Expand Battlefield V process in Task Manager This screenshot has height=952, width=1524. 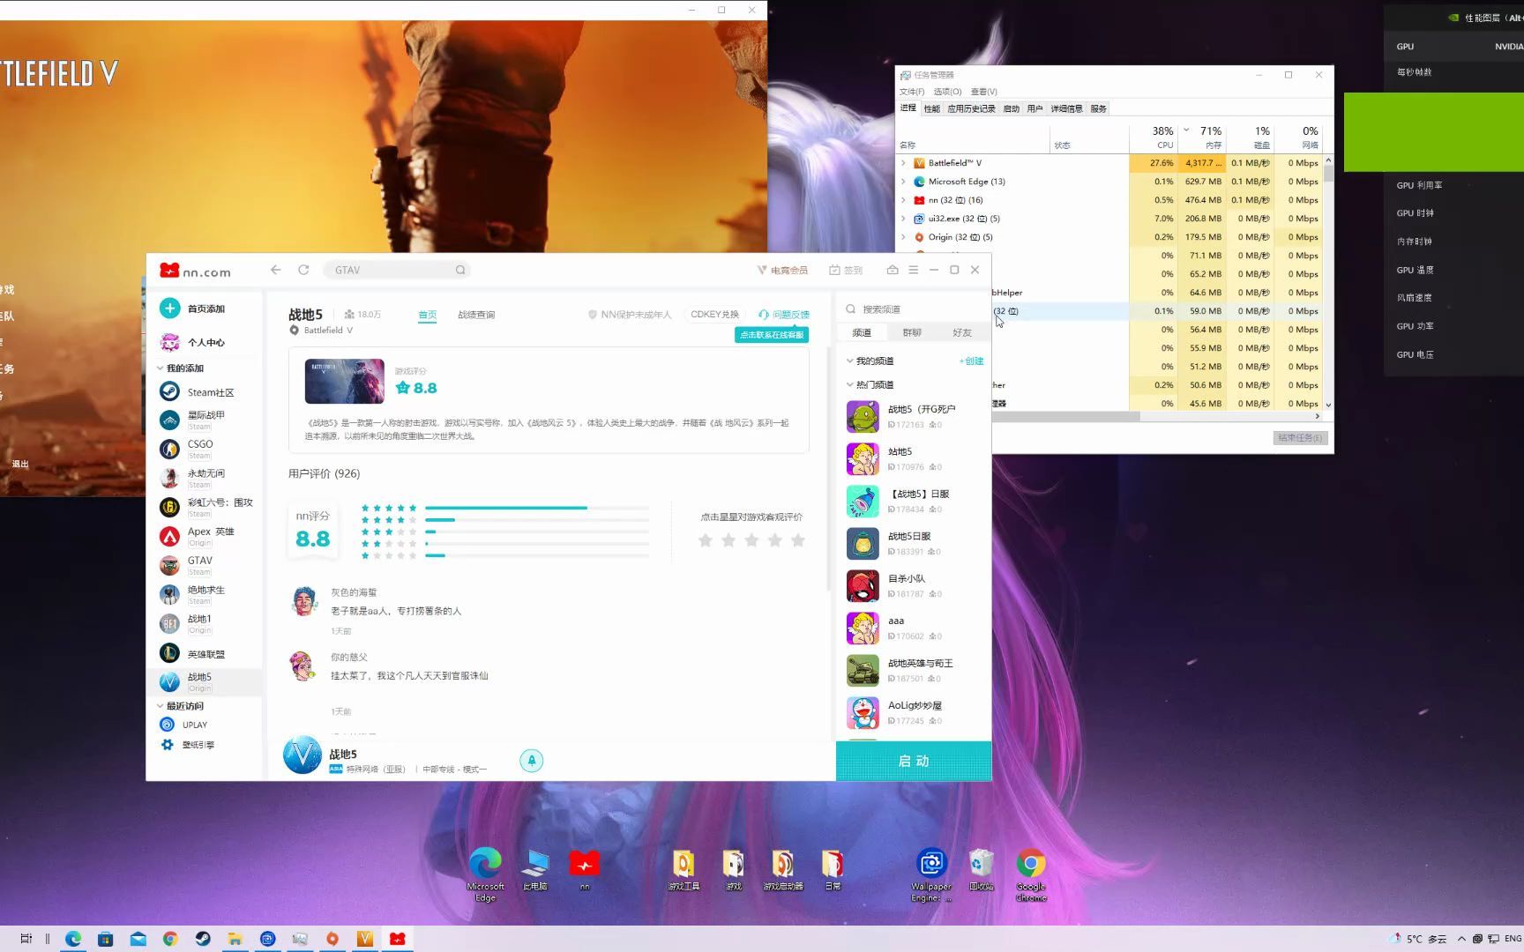click(903, 163)
